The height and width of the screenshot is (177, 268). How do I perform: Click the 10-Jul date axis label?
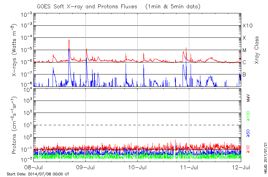137,166
